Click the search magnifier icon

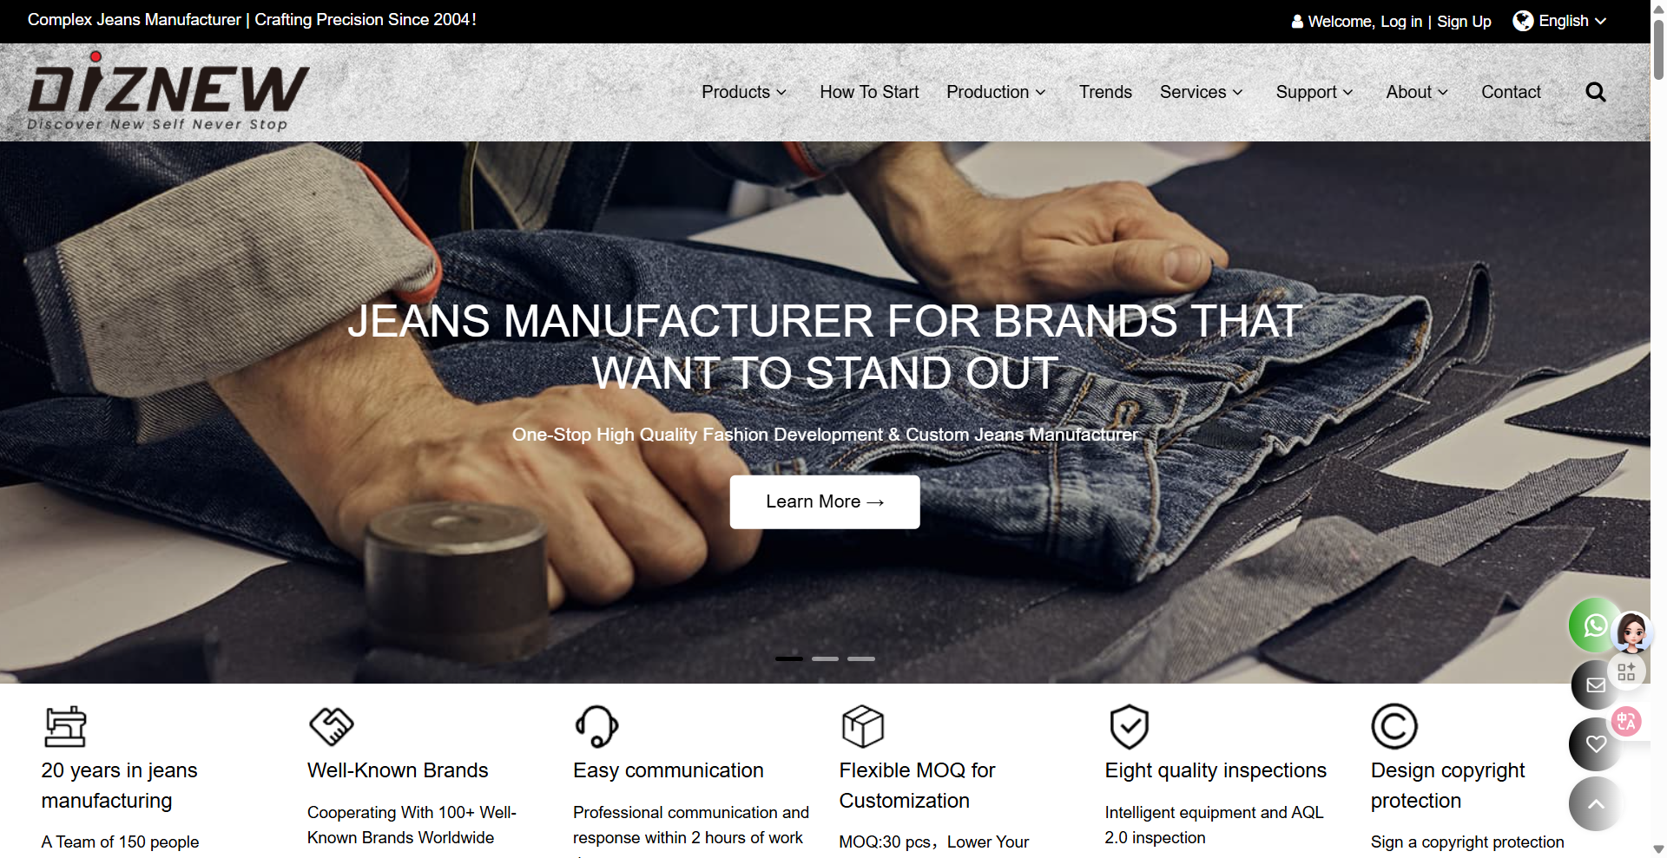pos(1595,92)
